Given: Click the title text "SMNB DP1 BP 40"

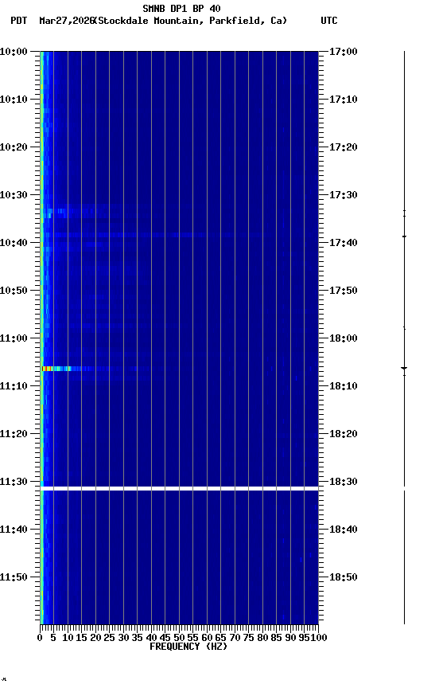Looking at the screenshot, I should pos(181,8).
